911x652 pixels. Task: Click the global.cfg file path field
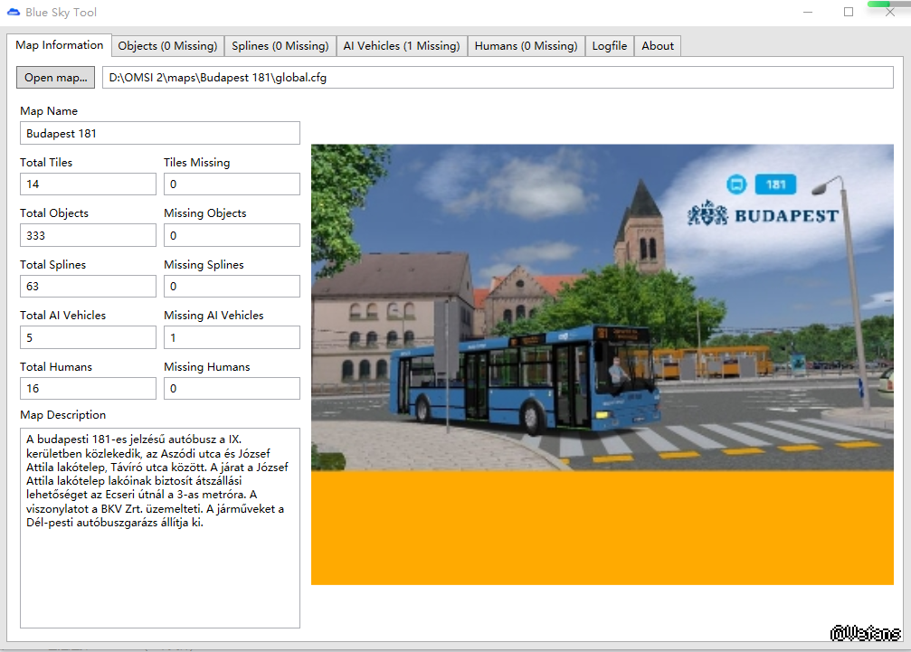498,78
